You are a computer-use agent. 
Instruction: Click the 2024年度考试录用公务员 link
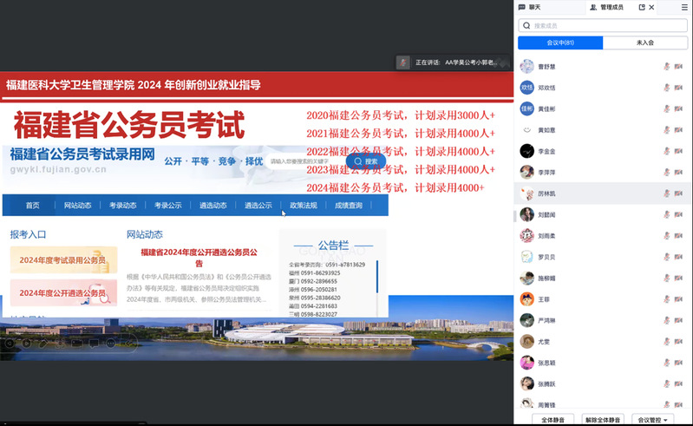coord(62,260)
